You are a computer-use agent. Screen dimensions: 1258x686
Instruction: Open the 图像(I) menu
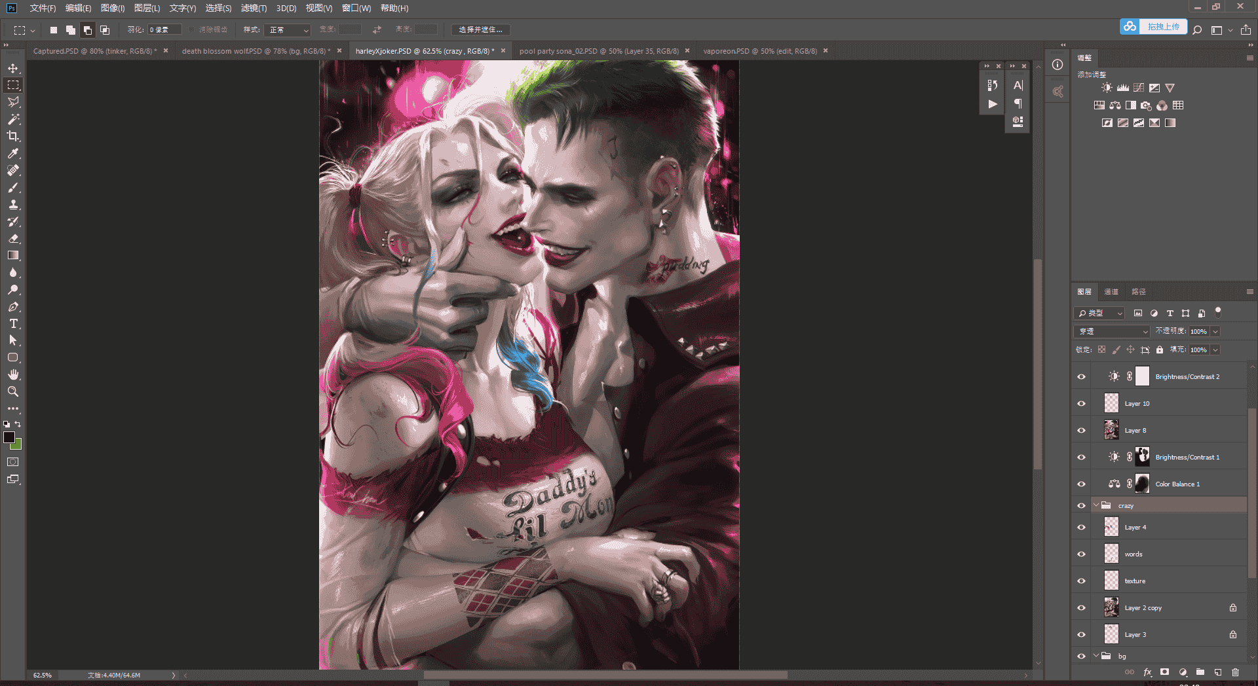pyautogui.click(x=113, y=8)
